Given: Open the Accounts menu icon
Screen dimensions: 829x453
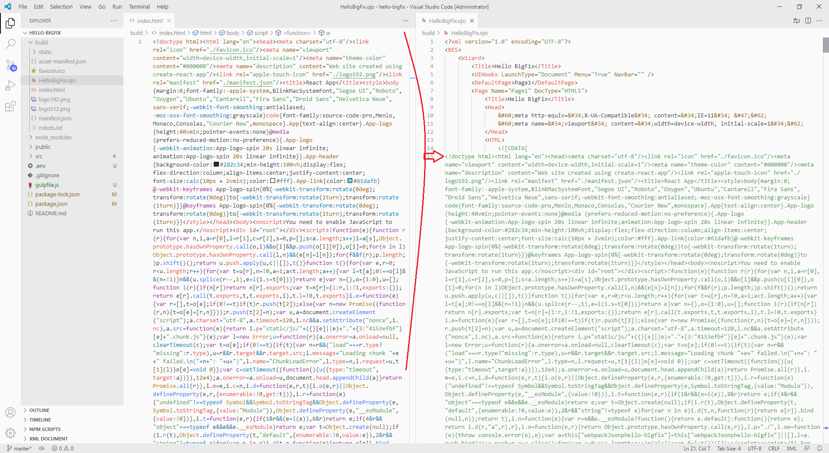Looking at the screenshot, I should 10,412.
